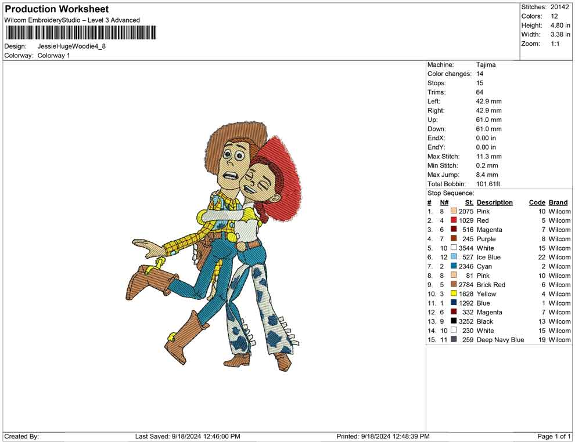575x442 pixels.
Task: Click the Magenta 332 color swatch
Action: click(454, 311)
